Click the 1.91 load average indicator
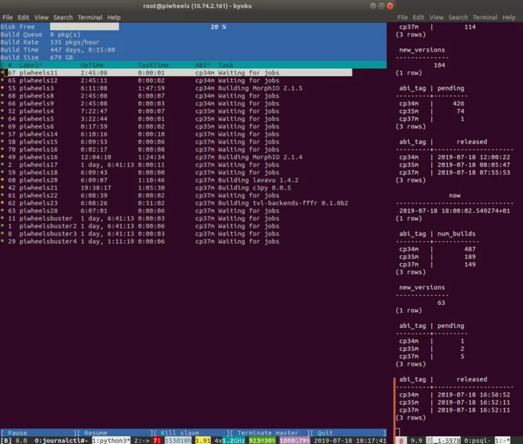This screenshot has width=523, height=444. click(x=203, y=440)
